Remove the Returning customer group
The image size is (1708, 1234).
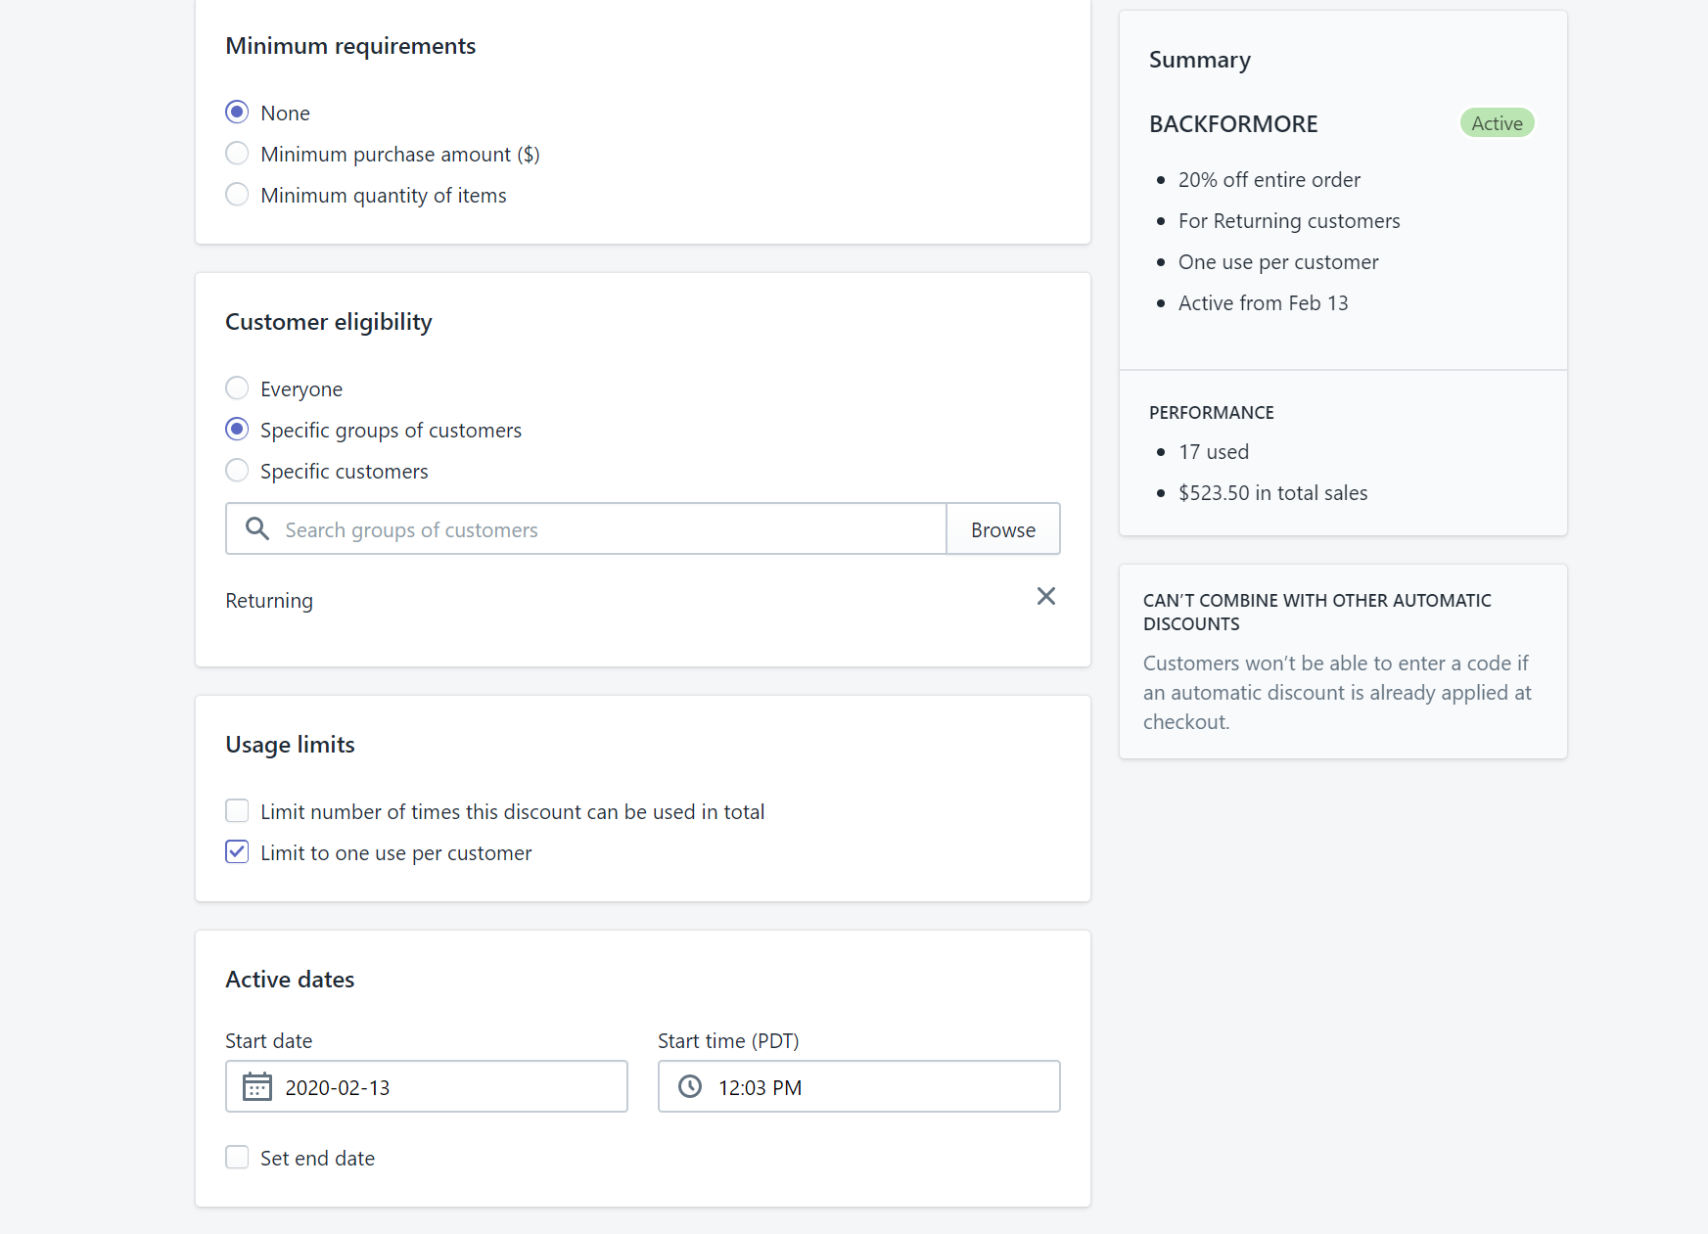(x=1045, y=596)
